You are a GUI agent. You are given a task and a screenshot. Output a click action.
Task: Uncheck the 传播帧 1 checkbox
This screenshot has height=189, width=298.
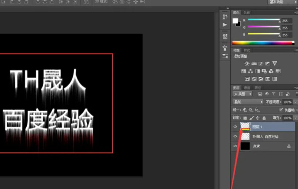(281, 110)
